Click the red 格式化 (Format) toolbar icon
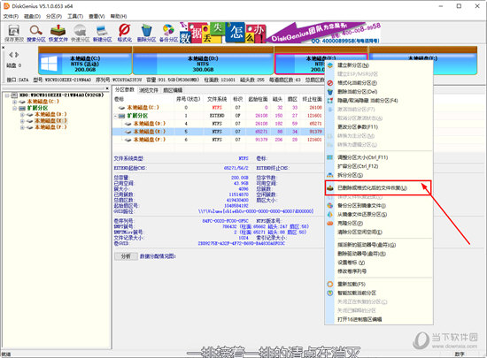This screenshot has height=358, width=487. coord(124,34)
